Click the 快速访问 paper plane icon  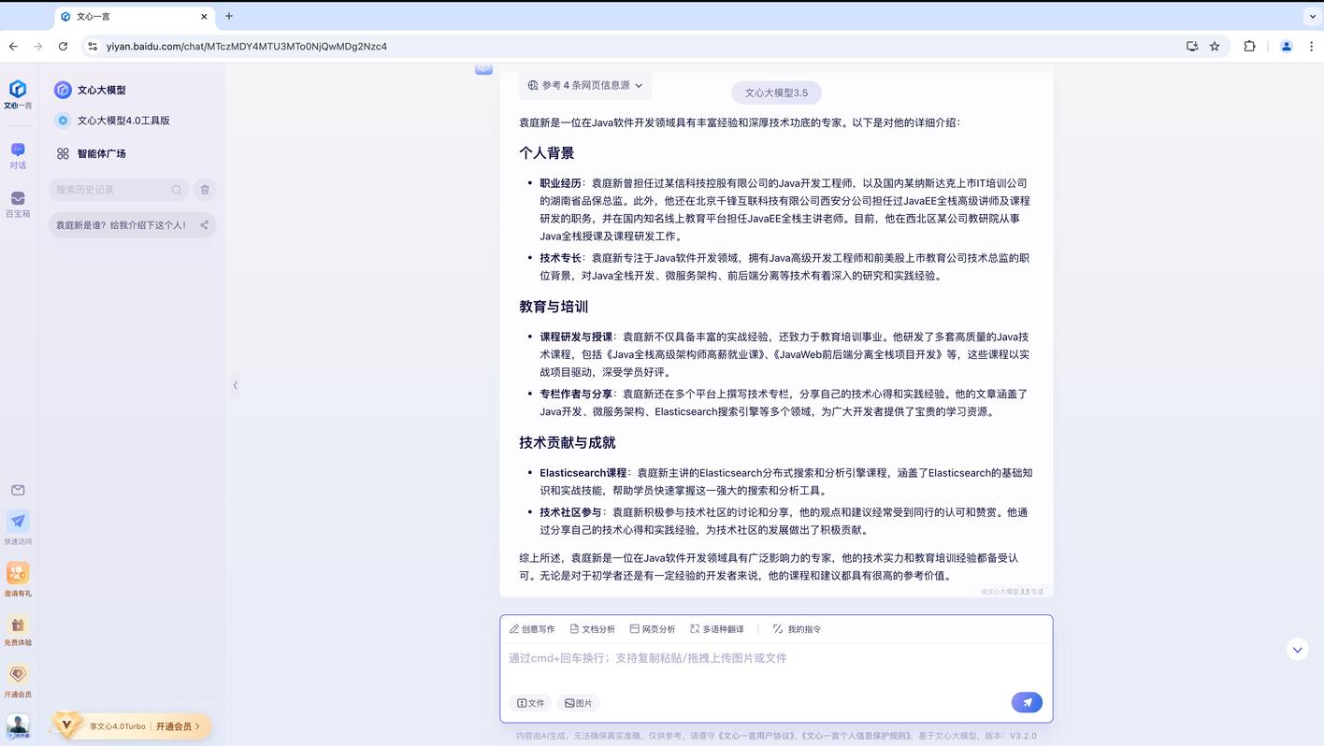click(x=18, y=522)
